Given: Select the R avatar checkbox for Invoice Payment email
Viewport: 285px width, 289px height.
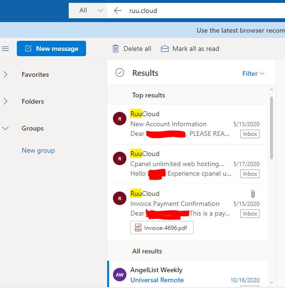Looking at the screenshot, I should coord(120,198).
